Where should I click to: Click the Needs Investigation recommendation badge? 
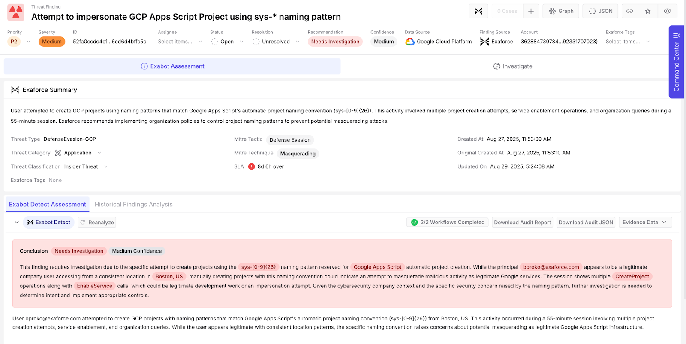point(335,42)
